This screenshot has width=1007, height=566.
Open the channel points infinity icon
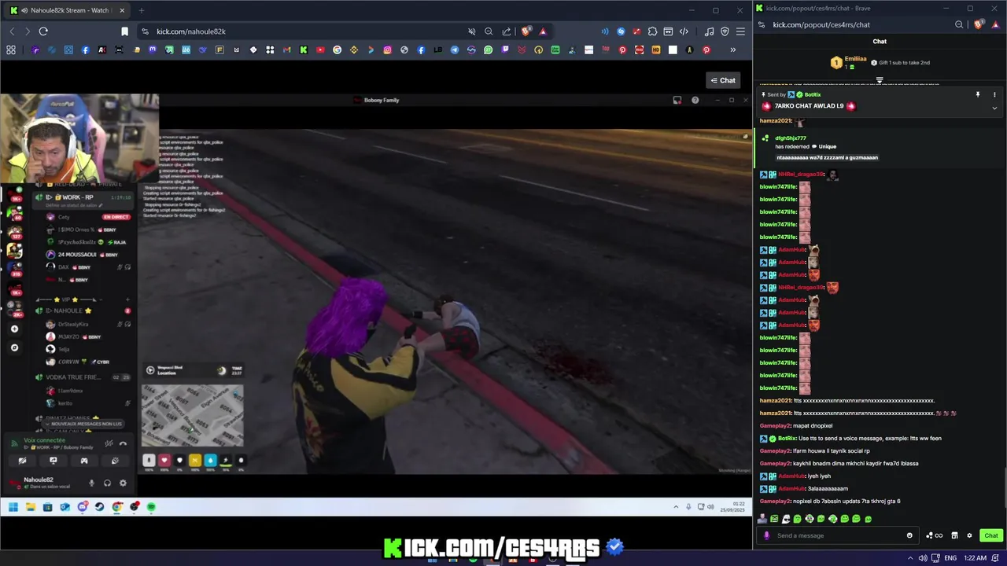934,535
